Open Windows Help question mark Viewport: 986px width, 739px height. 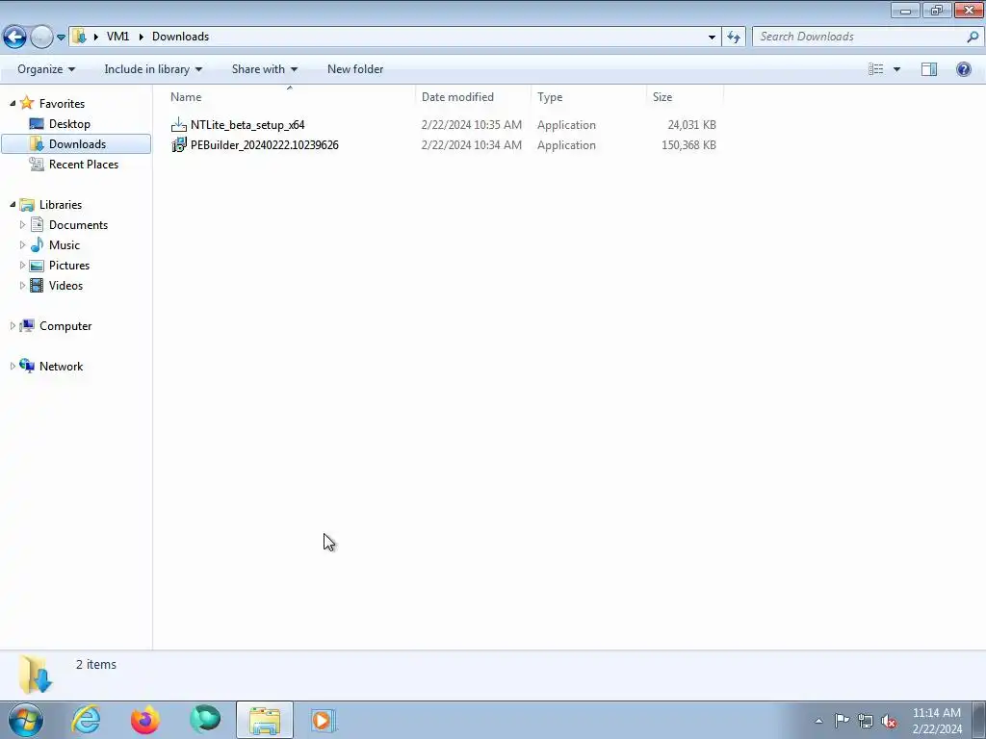click(x=963, y=69)
